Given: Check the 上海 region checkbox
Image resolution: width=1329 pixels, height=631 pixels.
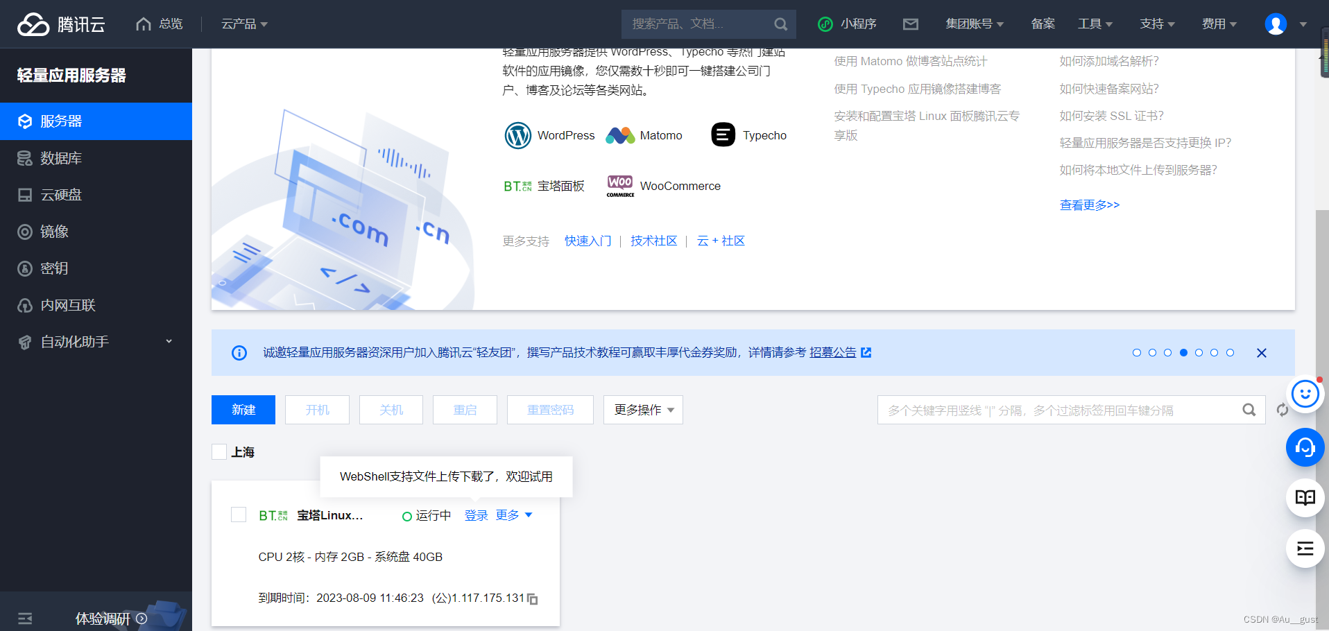Looking at the screenshot, I should [x=219, y=451].
